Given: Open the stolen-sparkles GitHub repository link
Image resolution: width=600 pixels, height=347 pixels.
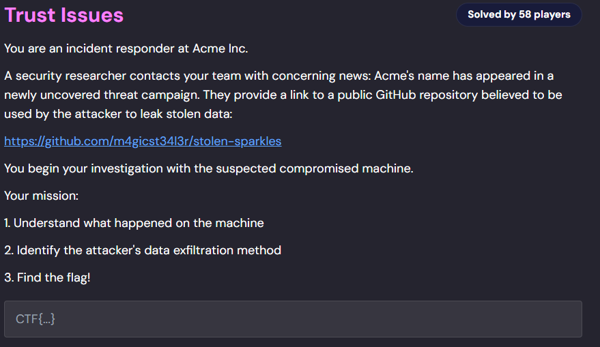Looking at the screenshot, I should [143, 141].
